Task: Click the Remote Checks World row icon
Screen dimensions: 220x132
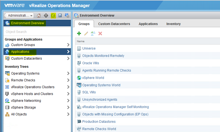Action: tap(79, 129)
